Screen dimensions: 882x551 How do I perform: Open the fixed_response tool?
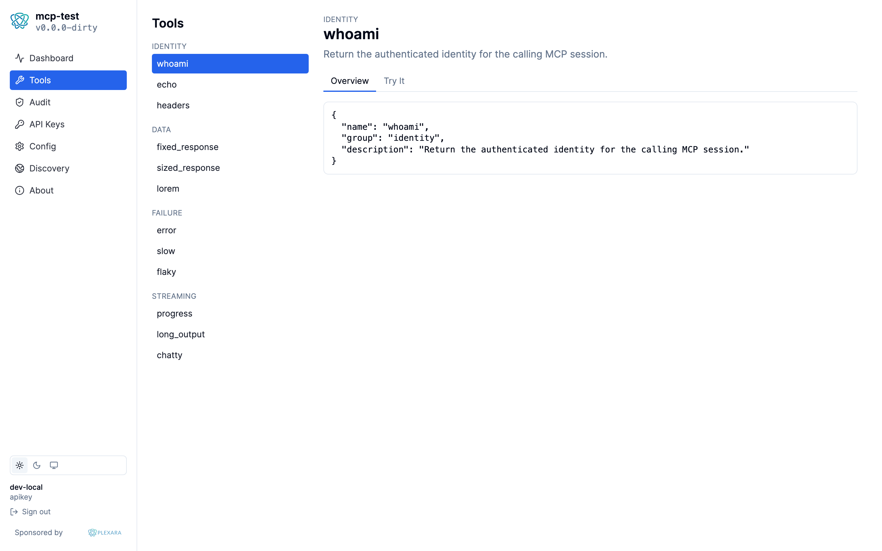[187, 147]
